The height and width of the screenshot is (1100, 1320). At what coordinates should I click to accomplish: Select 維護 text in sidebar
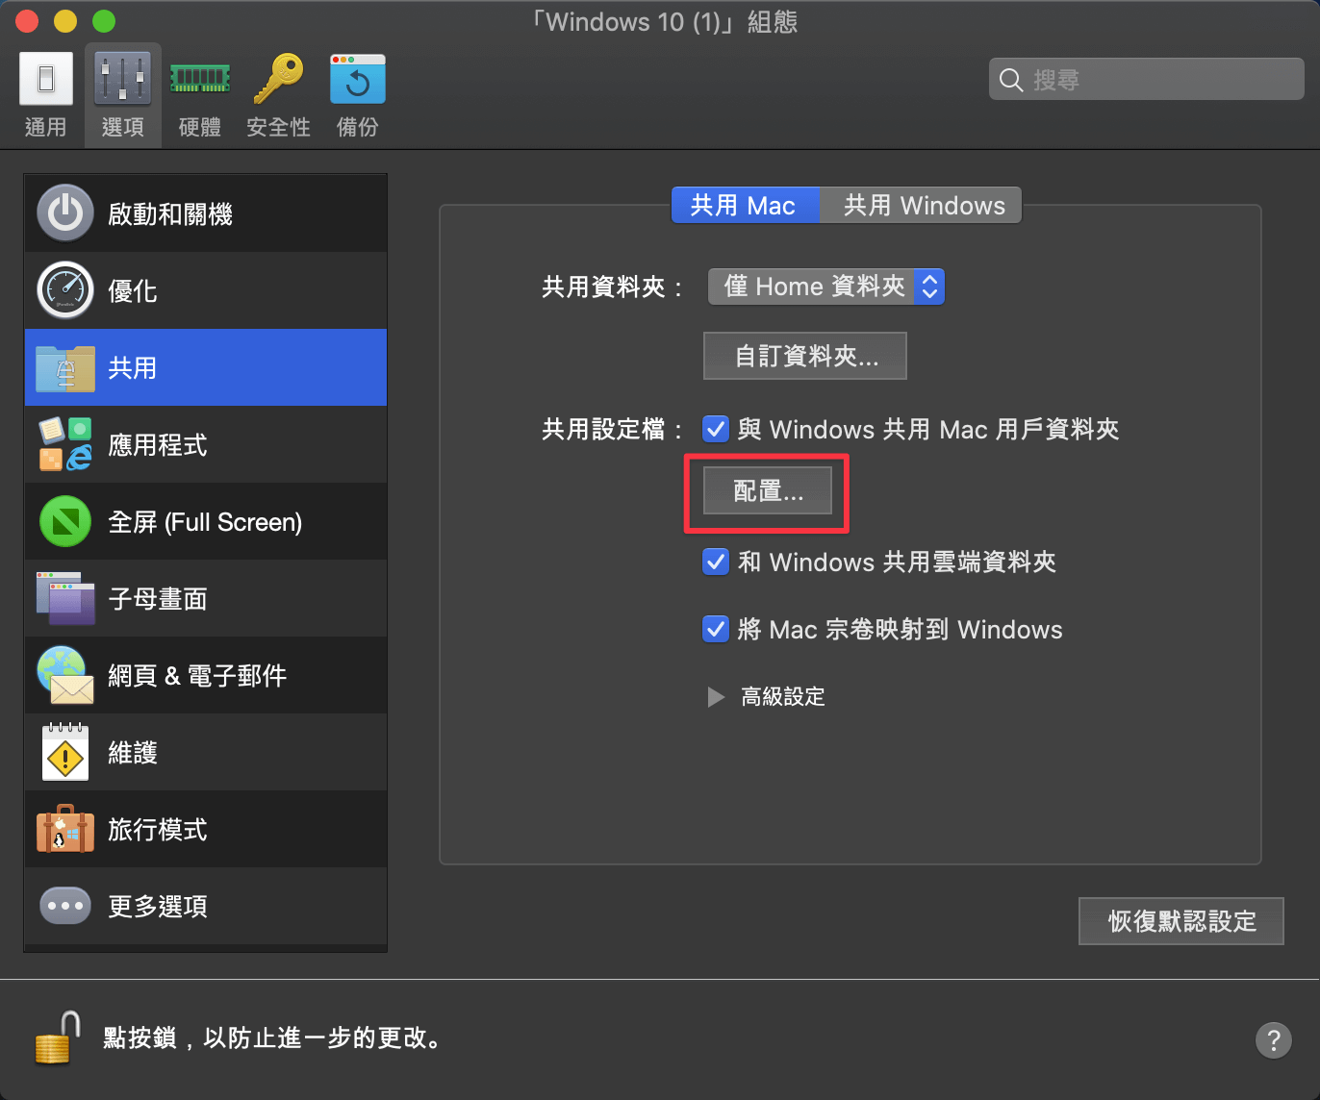[133, 752]
